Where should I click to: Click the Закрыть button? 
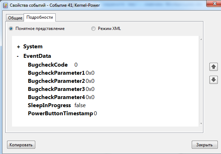point(204,144)
